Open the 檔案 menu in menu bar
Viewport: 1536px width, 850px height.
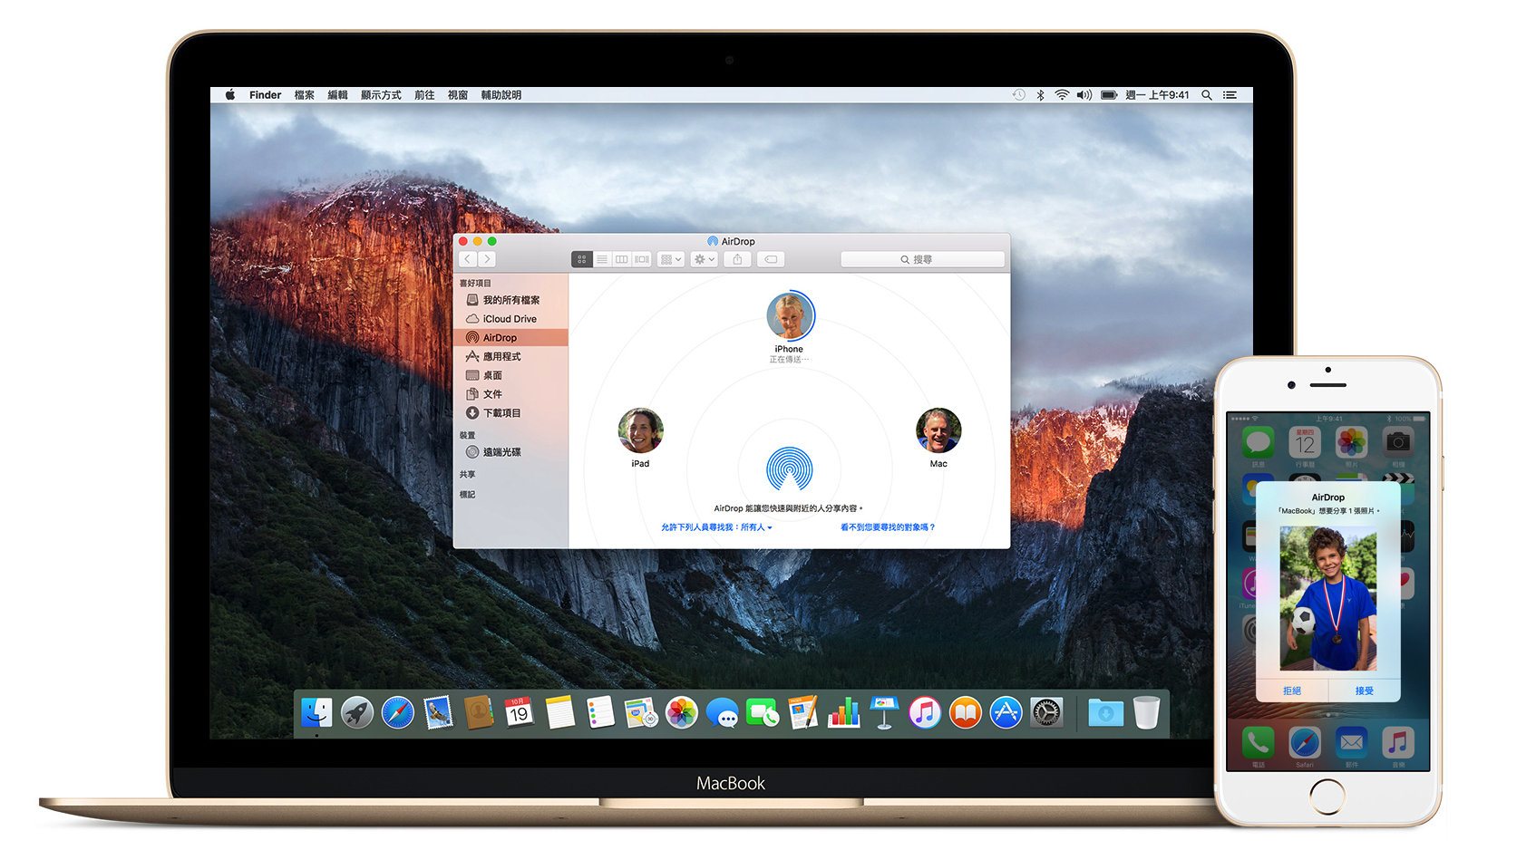[304, 95]
